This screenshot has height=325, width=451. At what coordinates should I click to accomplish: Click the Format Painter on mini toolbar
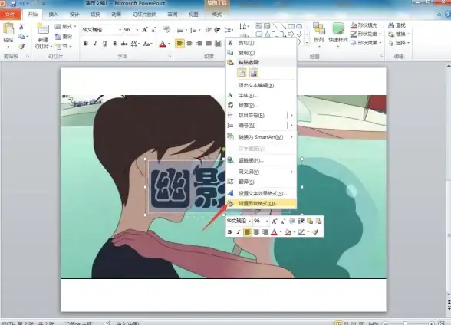coord(315,232)
